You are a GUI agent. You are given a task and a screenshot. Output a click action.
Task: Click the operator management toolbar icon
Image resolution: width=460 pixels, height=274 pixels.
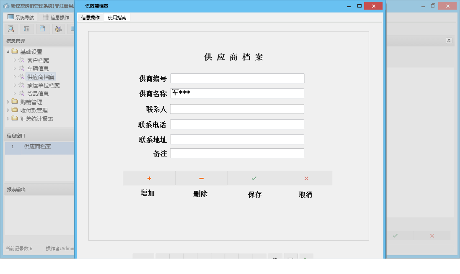58,28
